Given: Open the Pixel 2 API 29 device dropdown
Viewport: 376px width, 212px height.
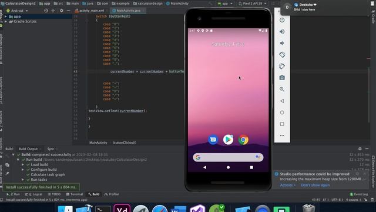Looking at the screenshot, I should click(253, 4).
